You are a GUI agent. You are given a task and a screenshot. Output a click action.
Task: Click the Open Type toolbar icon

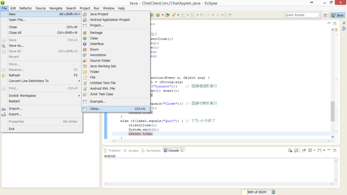167,15
